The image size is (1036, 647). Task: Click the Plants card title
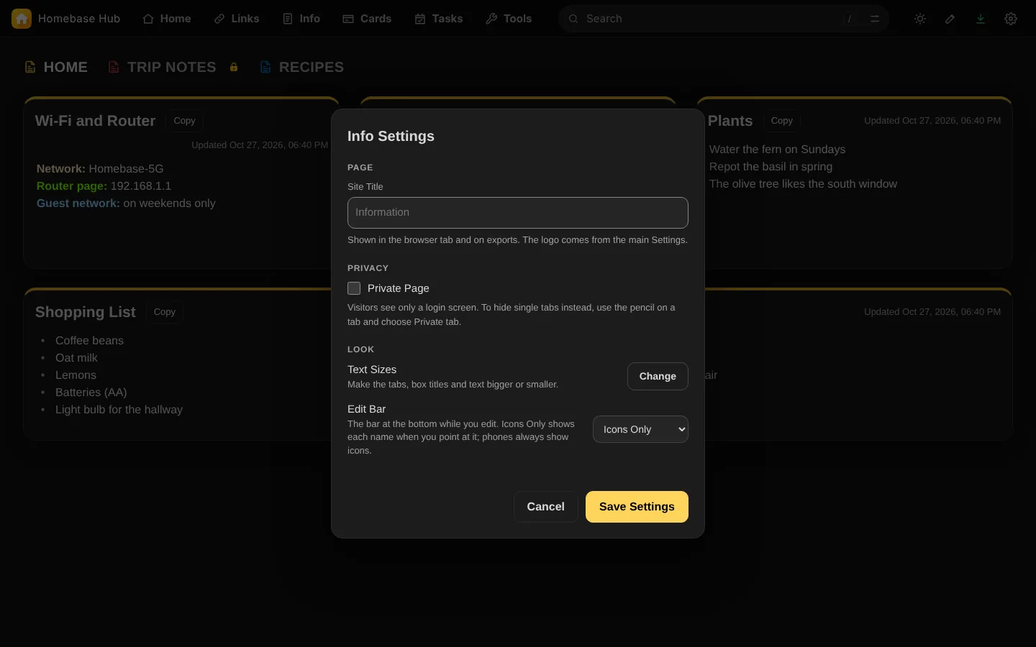point(730,121)
